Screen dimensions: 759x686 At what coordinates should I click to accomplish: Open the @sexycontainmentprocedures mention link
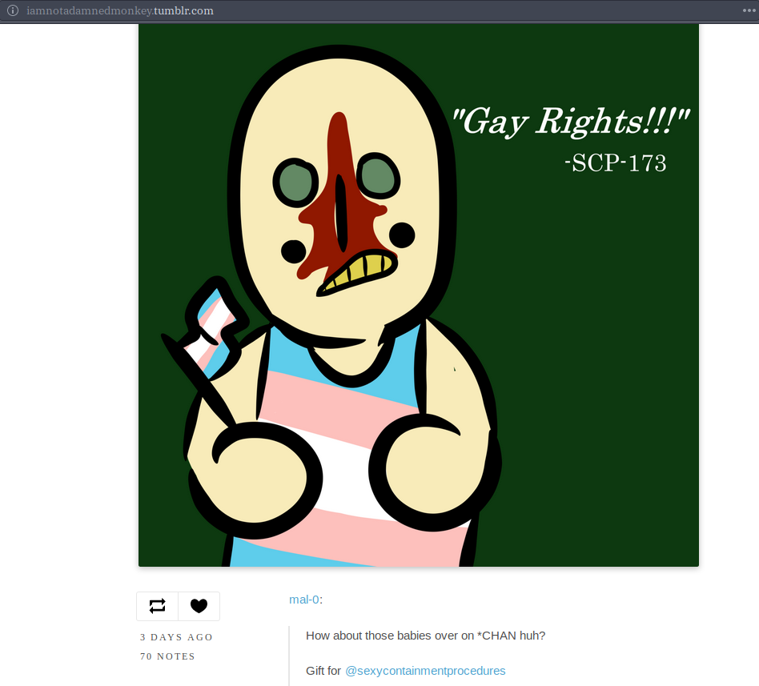point(425,671)
